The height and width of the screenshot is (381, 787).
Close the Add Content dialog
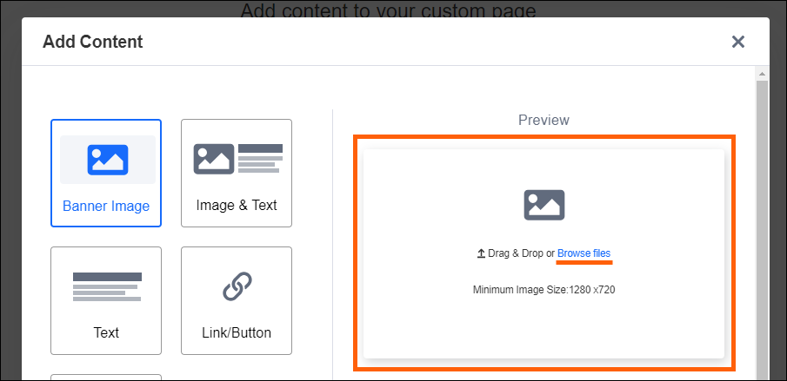(738, 42)
